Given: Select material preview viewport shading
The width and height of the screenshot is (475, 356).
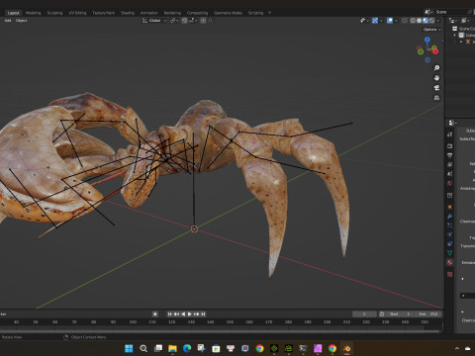Looking at the screenshot, I should [x=426, y=21].
